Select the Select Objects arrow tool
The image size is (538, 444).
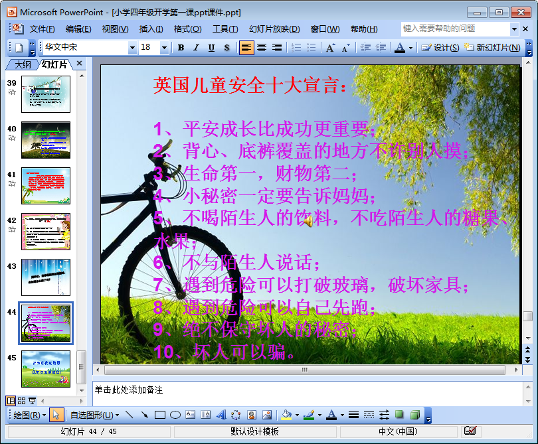coord(56,415)
